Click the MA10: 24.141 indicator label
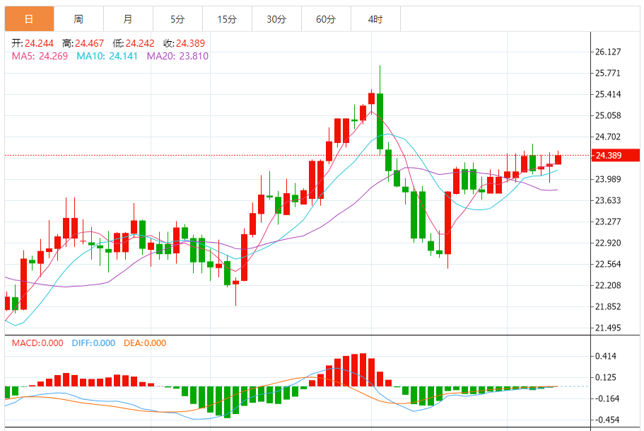The height and width of the screenshot is (431, 644). (x=107, y=56)
